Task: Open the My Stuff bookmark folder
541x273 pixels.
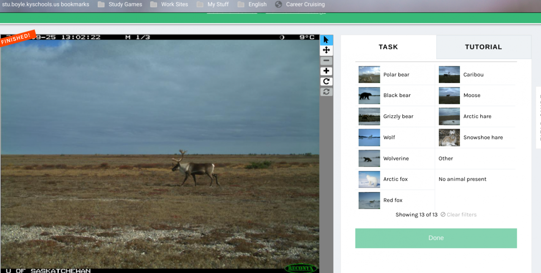Action: click(x=213, y=4)
